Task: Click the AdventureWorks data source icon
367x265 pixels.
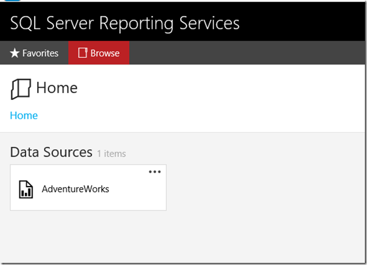Action: (26, 189)
